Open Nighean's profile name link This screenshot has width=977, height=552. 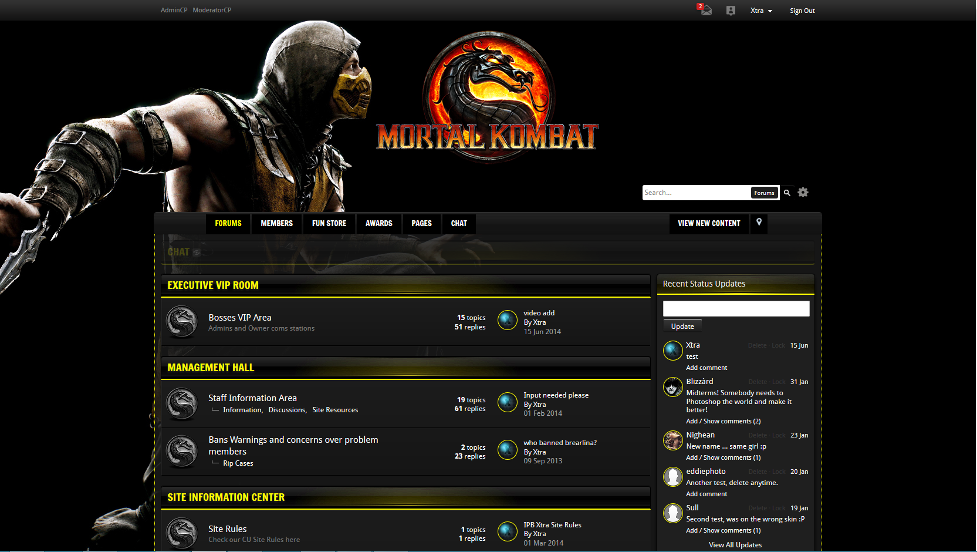coord(701,435)
